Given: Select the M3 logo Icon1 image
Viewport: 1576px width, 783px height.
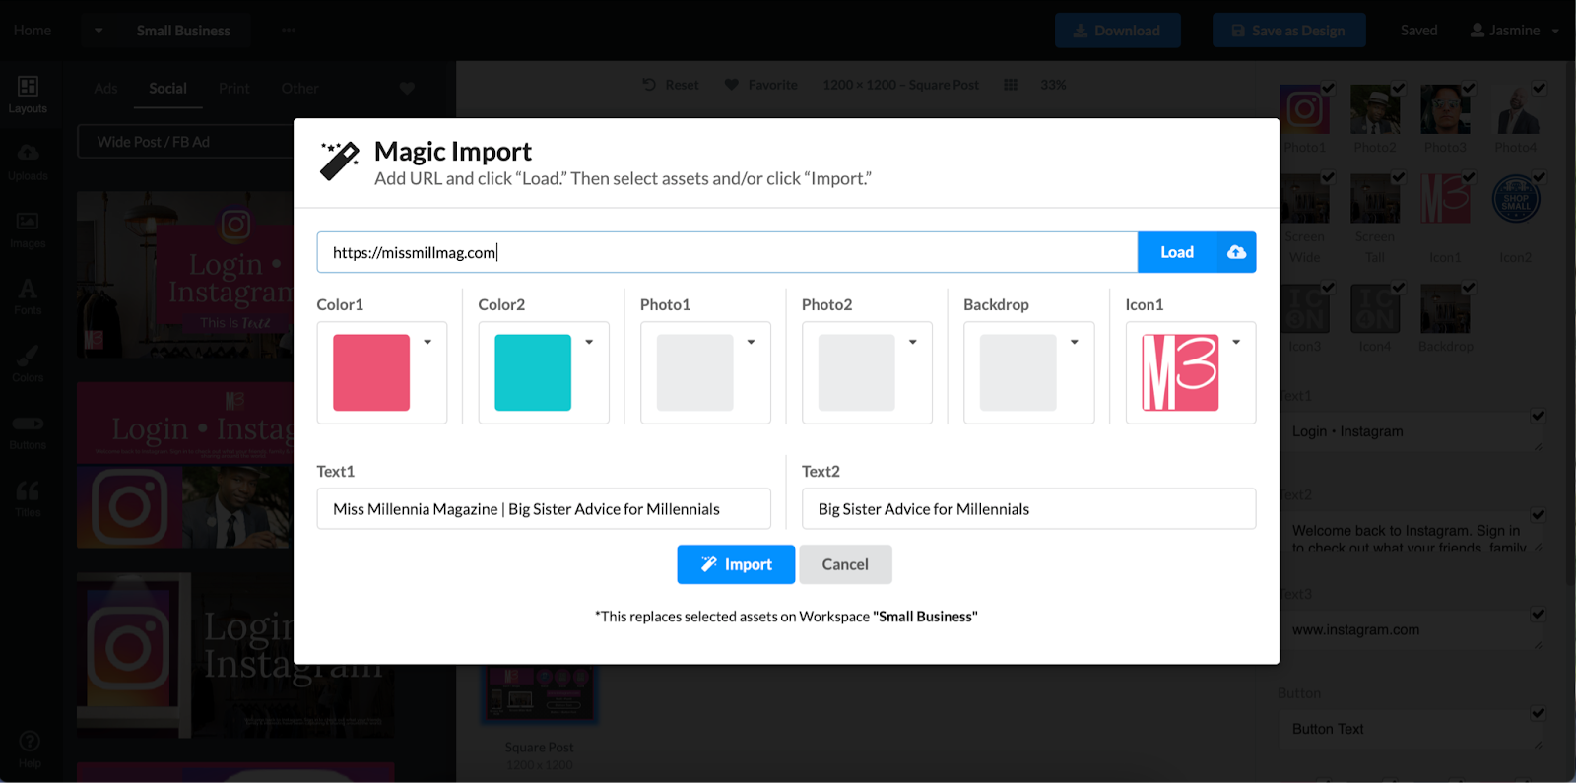Looking at the screenshot, I should click(1180, 372).
